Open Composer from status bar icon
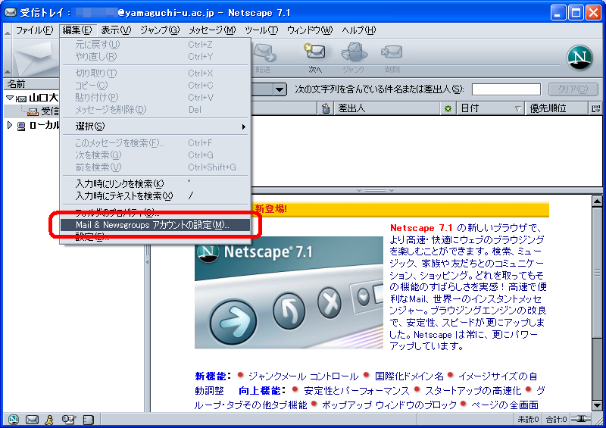Screen dimensions: 606x428 [x=69, y=419]
